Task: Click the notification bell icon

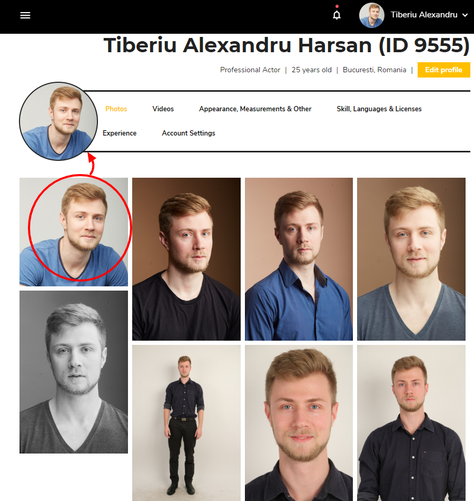Action: [337, 15]
